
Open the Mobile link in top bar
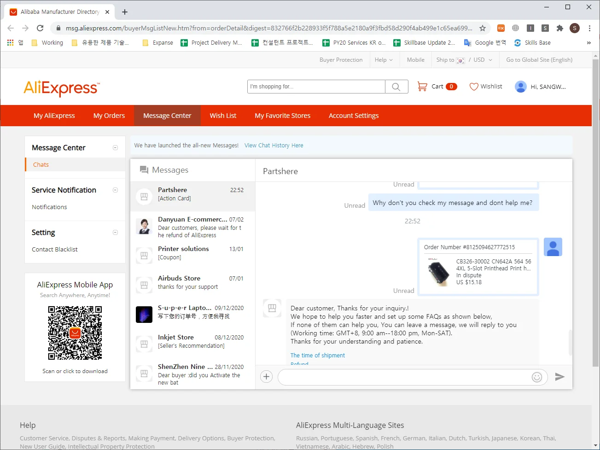[x=416, y=60]
